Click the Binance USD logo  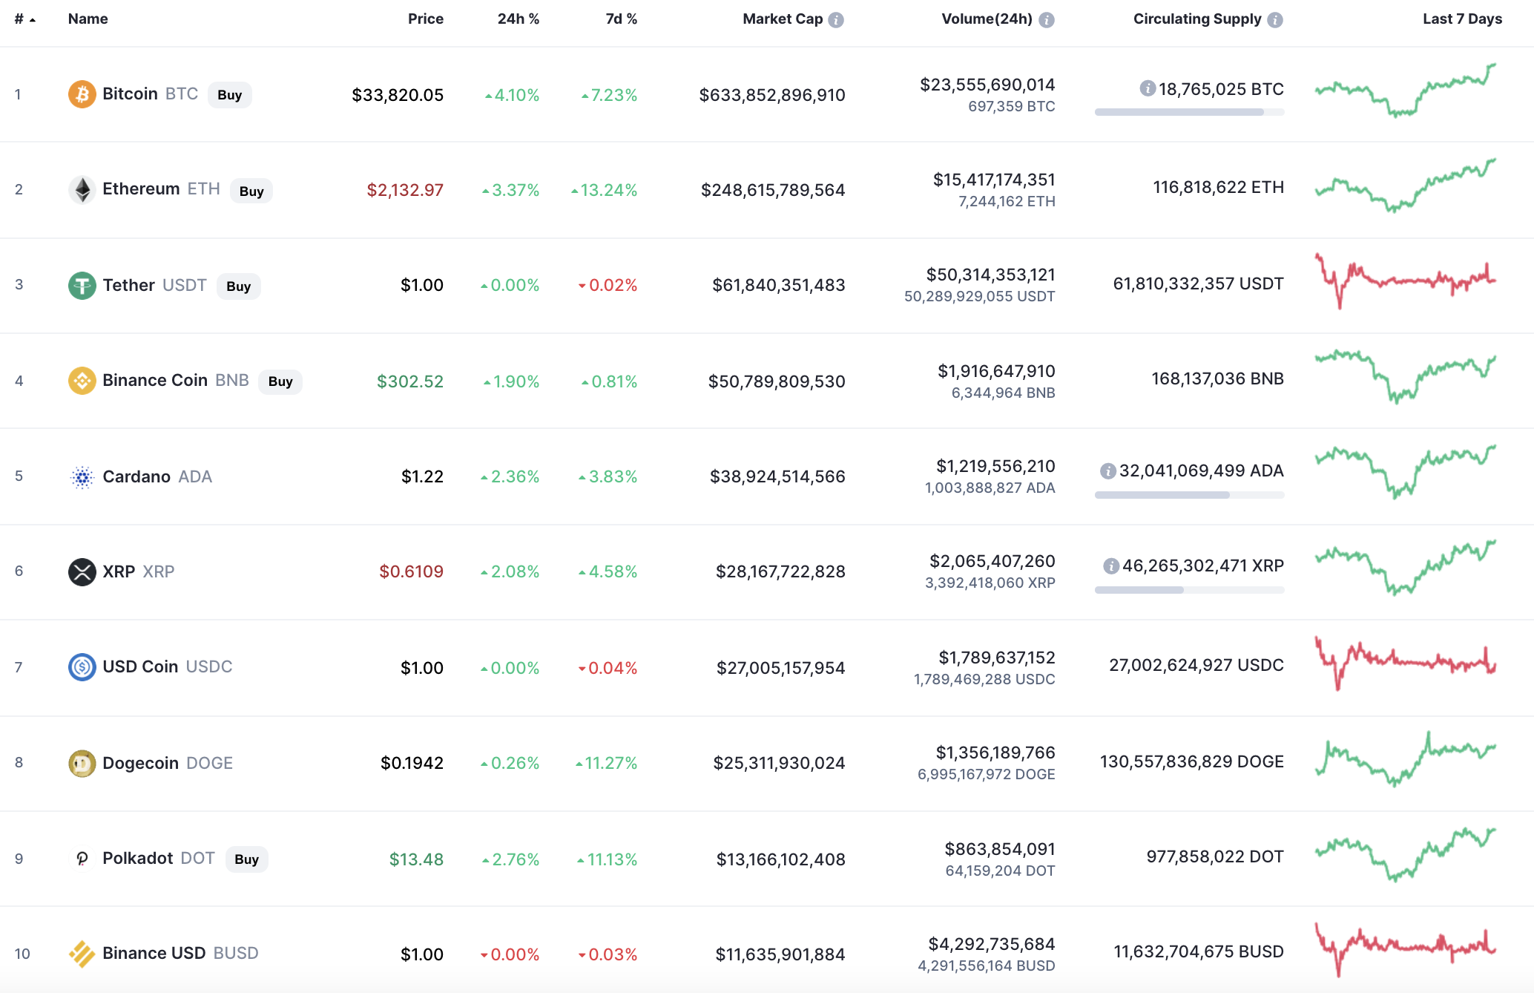(x=82, y=954)
